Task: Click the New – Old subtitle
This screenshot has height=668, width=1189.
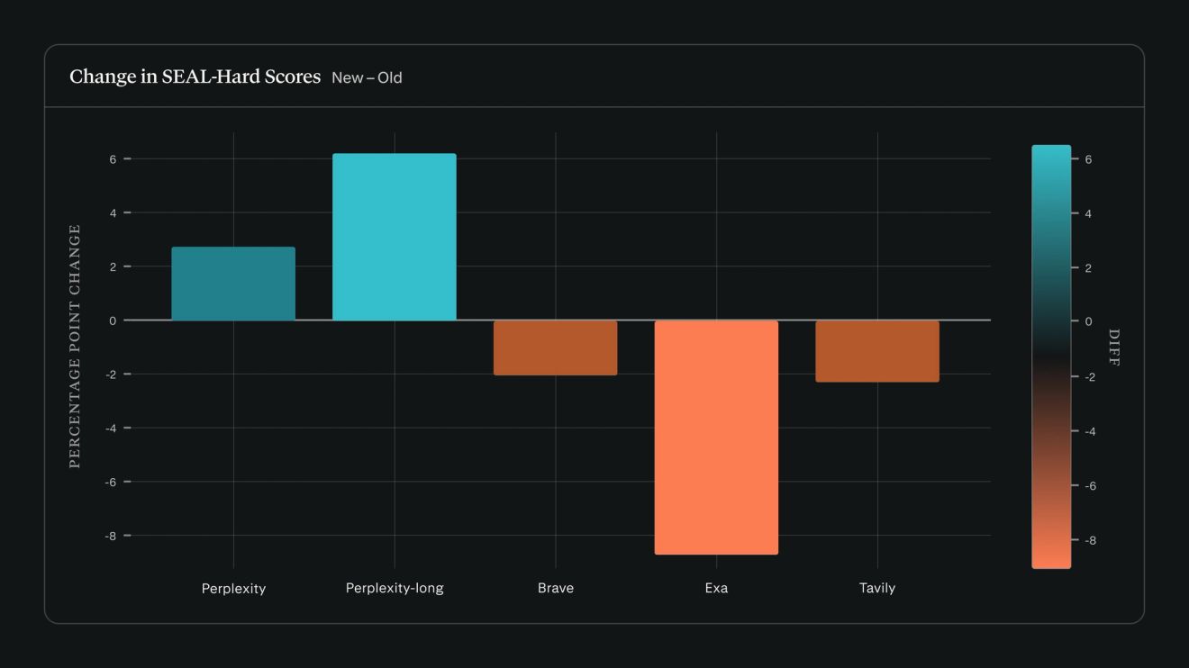Action: coord(367,77)
